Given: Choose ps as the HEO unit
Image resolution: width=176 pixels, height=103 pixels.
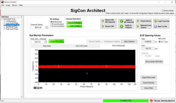Looking at the screenshot, I should [164, 42].
